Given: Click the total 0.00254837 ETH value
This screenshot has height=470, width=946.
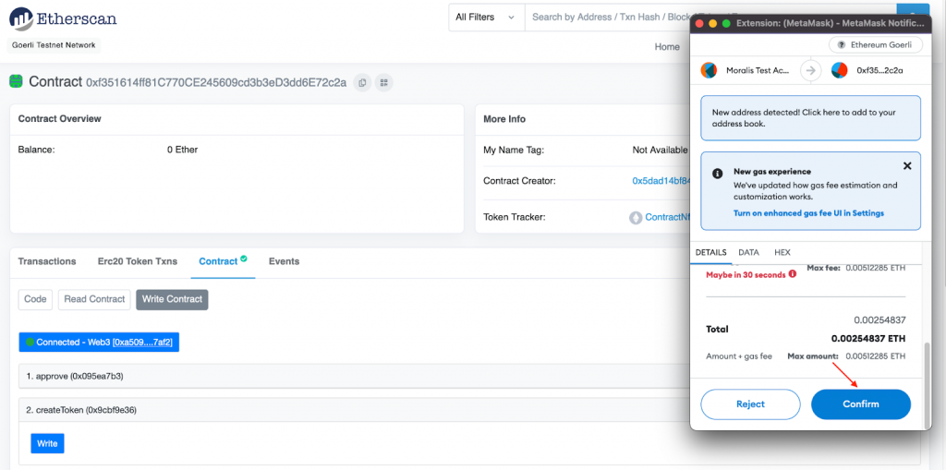Looking at the screenshot, I should pyautogui.click(x=868, y=339).
